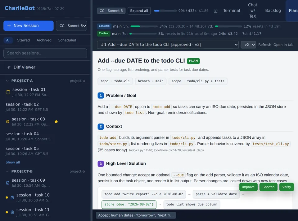The width and height of the screenshot is (298, 221).
Task: Click the clipboard icon beside session task 11
Action: pyautogui.click(x=12, y=212)
